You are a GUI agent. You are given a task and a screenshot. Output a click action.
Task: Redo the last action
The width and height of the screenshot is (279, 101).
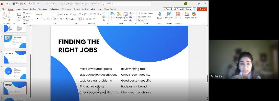(x=30, y=4)
